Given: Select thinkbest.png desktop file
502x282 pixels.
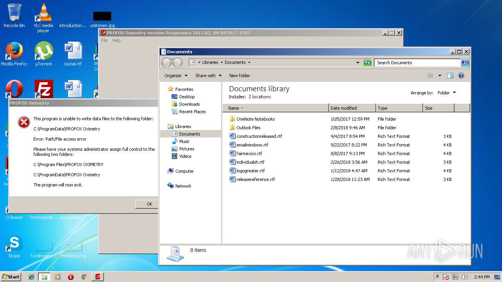Looking at the screenshot, I should click(x=73, y=250).
